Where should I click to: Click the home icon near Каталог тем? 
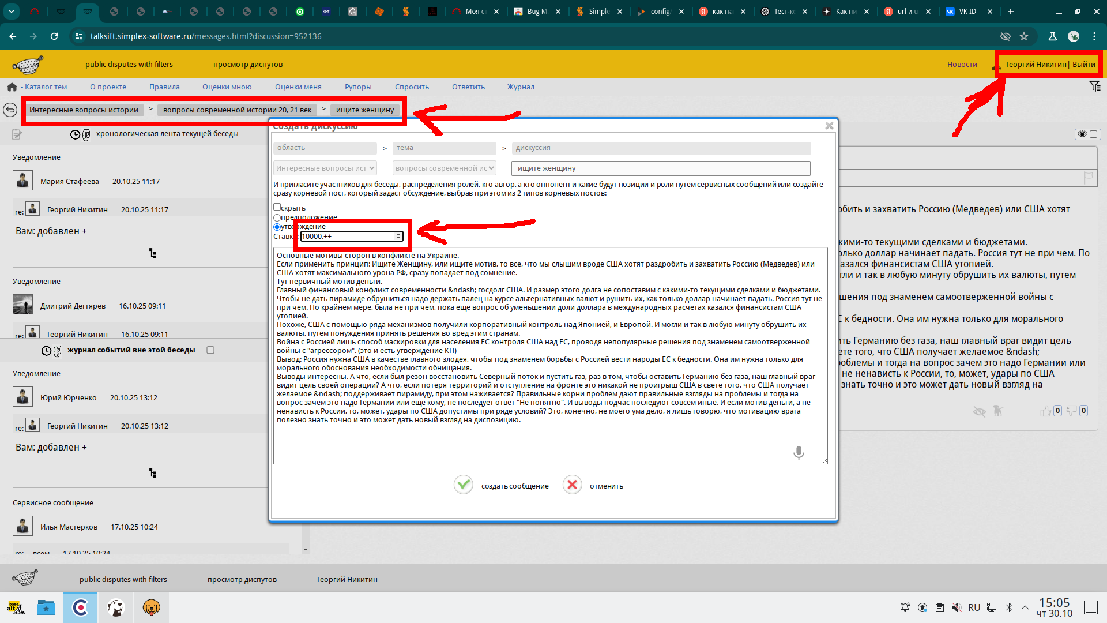pyautogui.click(x=12, y=87)
